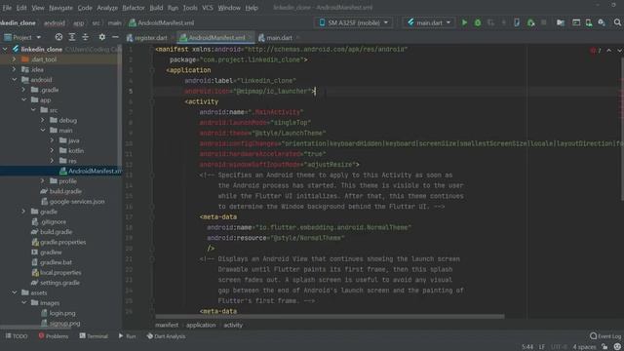Click the Run with Coverage icon
Image resolution: width=624 pixels, height=351 pixels.
coord(490,22)
